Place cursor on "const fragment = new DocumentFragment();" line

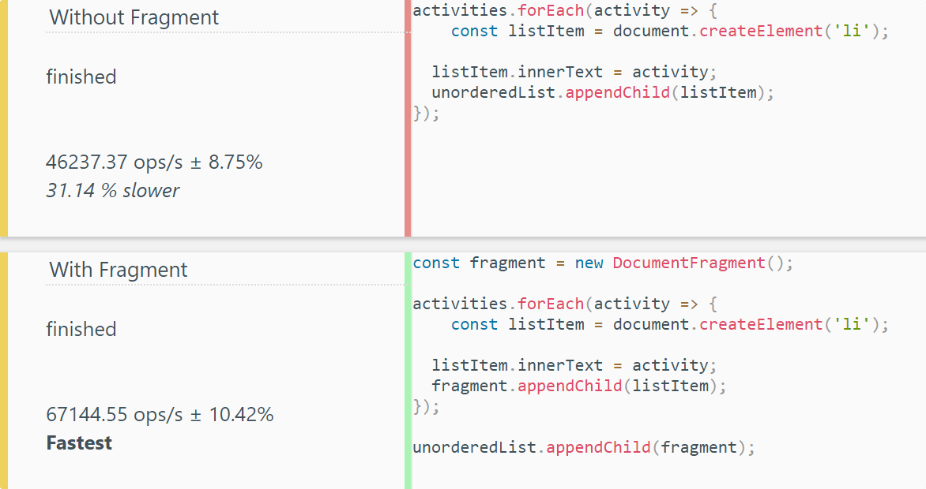tap(602, 263)
